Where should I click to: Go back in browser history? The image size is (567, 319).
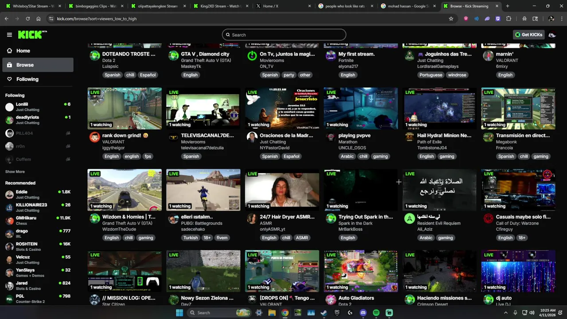[x=6, y=19]
